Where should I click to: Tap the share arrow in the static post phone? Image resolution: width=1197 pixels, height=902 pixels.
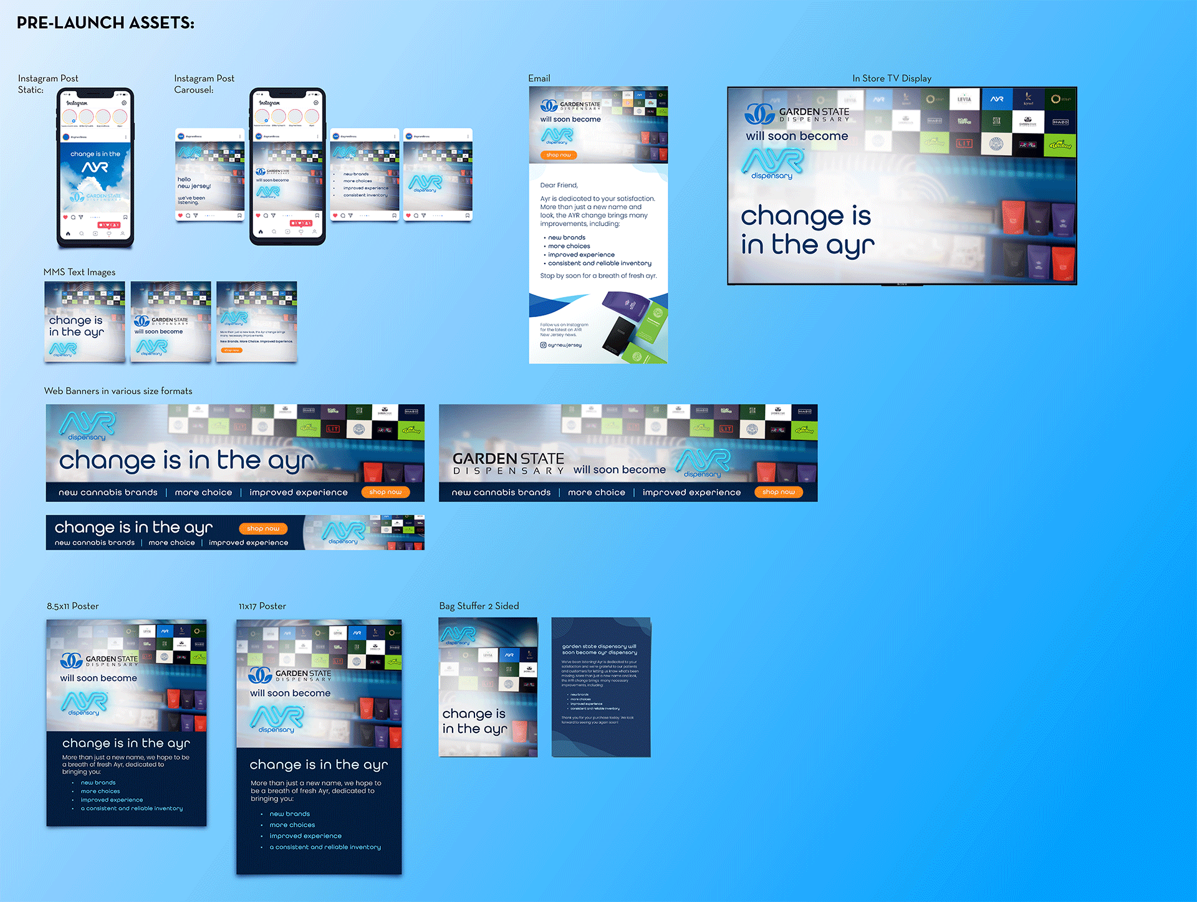[81, 217]
